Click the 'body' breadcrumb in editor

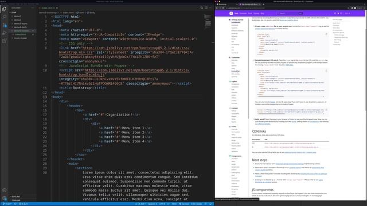91,13
